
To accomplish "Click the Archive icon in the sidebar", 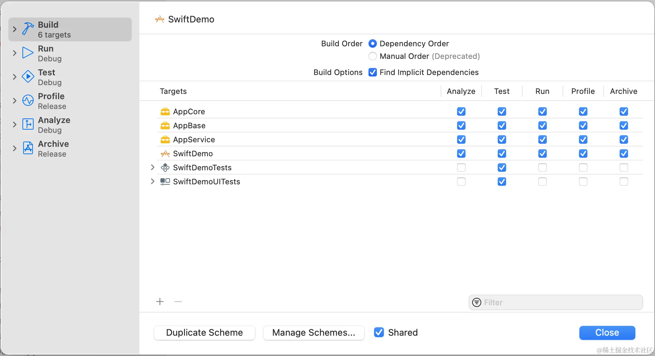I will pyautogui.click(x=28, y=148).
